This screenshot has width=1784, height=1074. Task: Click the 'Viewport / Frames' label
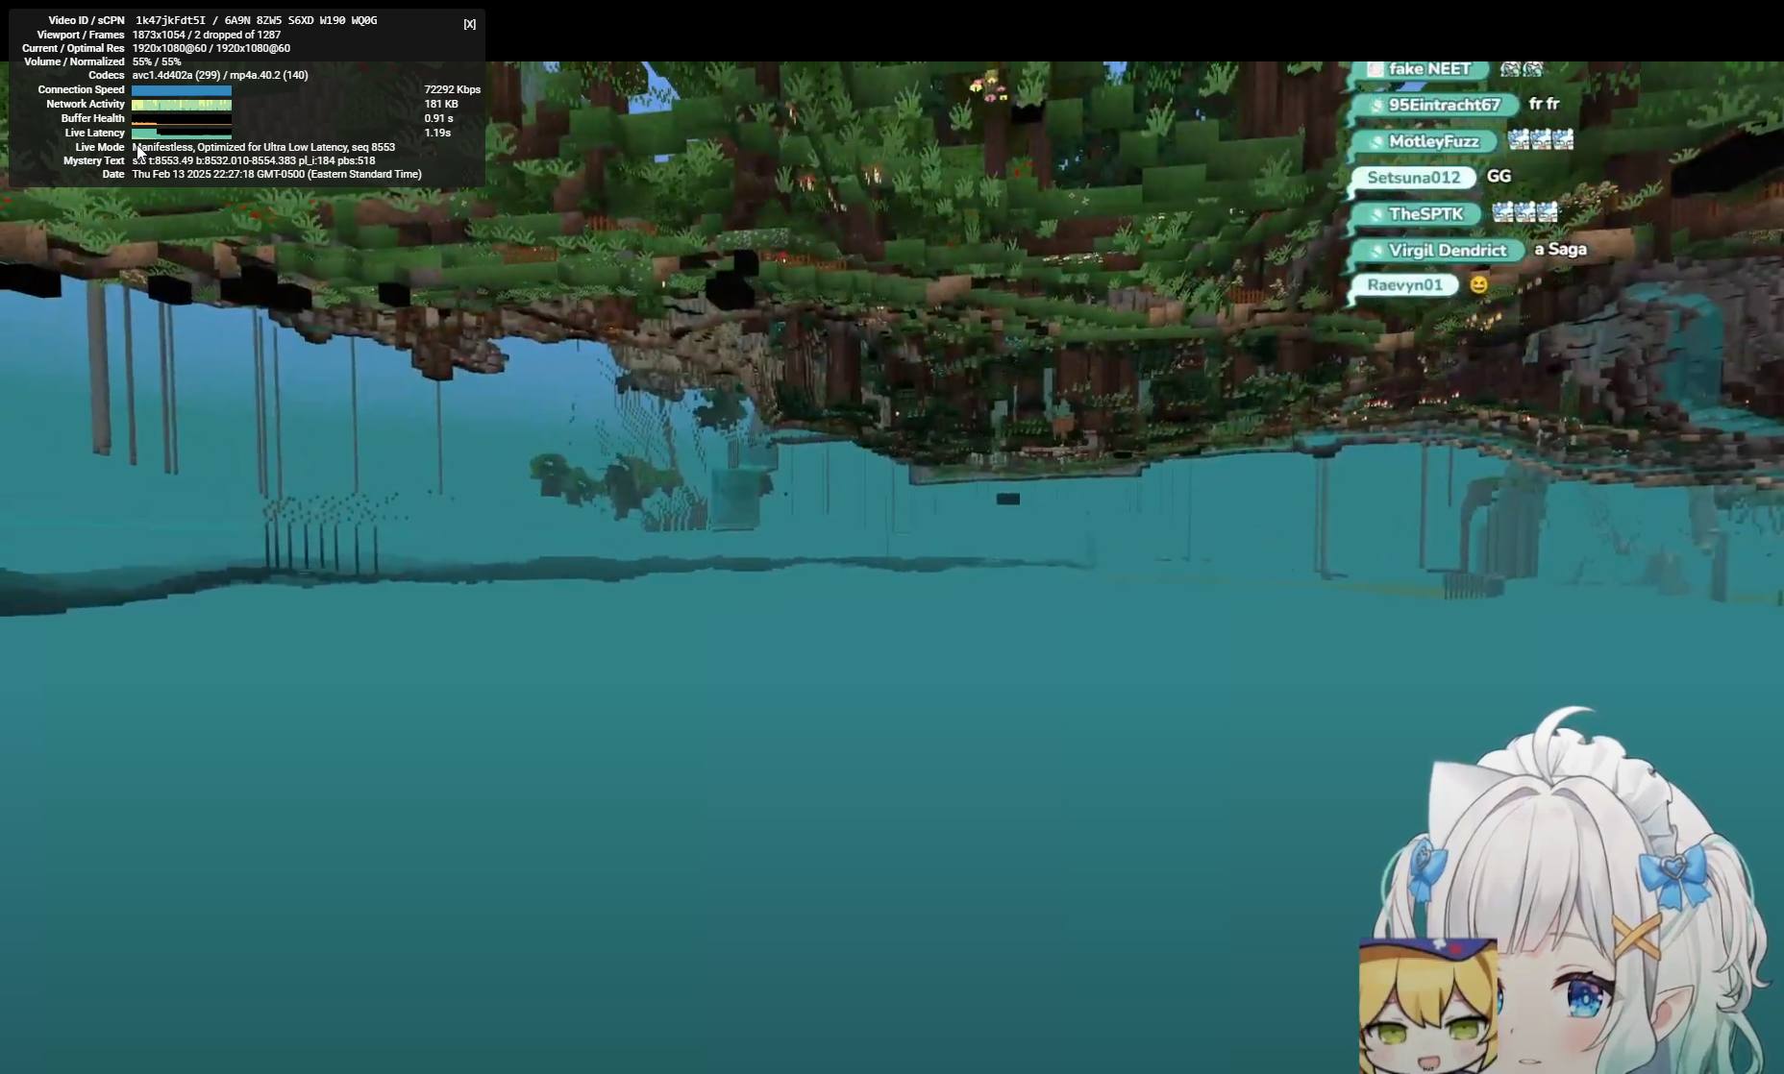(x=81, y=35)
